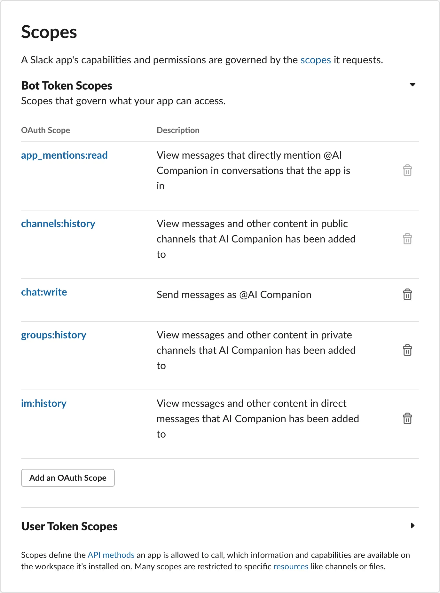
Task: Click the OAuth Scope column header
Action: 45,130
